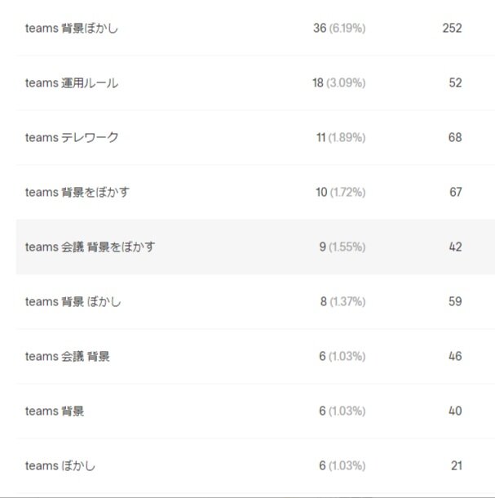Viewport: 495px width, 498px height.
Task: Select the 'teams テレワーク' query row
Action: tap(72, 138)
